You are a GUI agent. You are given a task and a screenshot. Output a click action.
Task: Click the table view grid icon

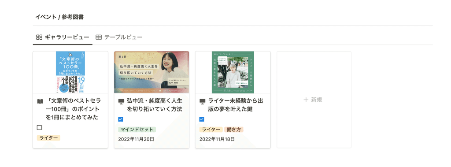(x=99, y=37)
